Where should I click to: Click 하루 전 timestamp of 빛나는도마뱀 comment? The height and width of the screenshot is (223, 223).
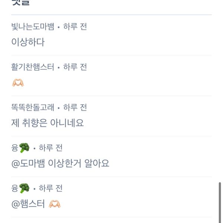[75, 26]
